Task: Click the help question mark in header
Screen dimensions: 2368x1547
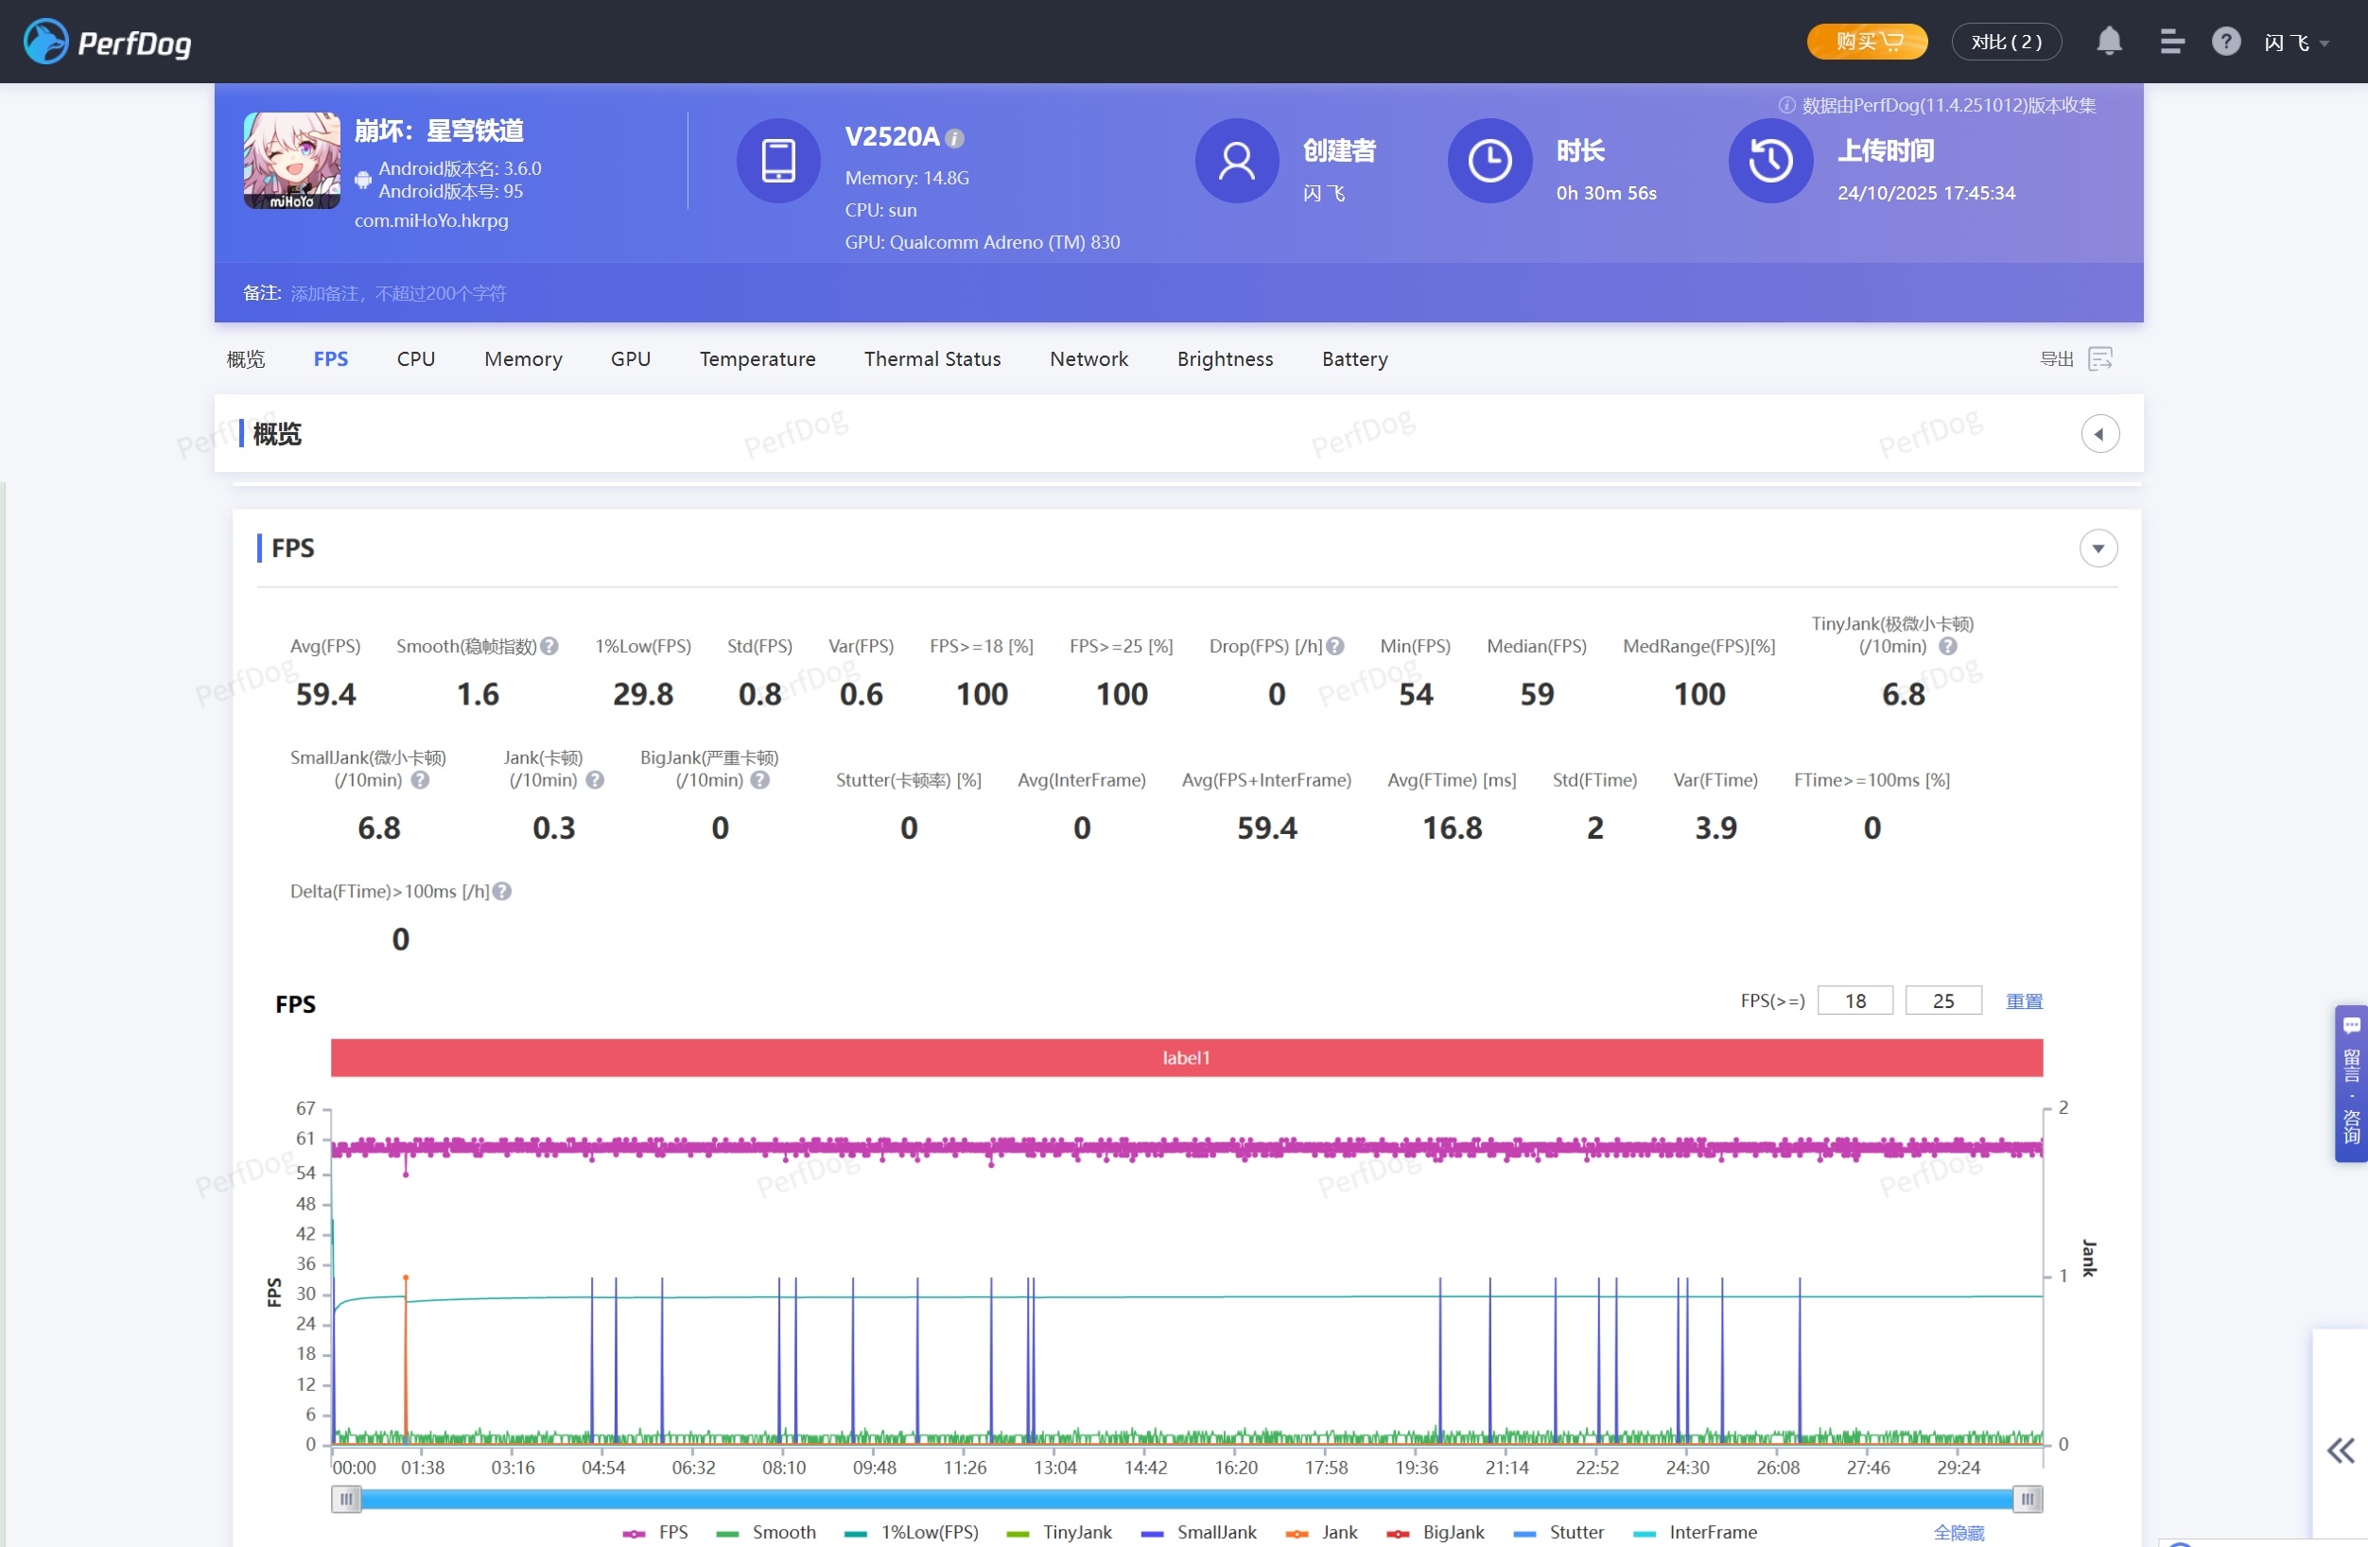Action: point(2226,42)
